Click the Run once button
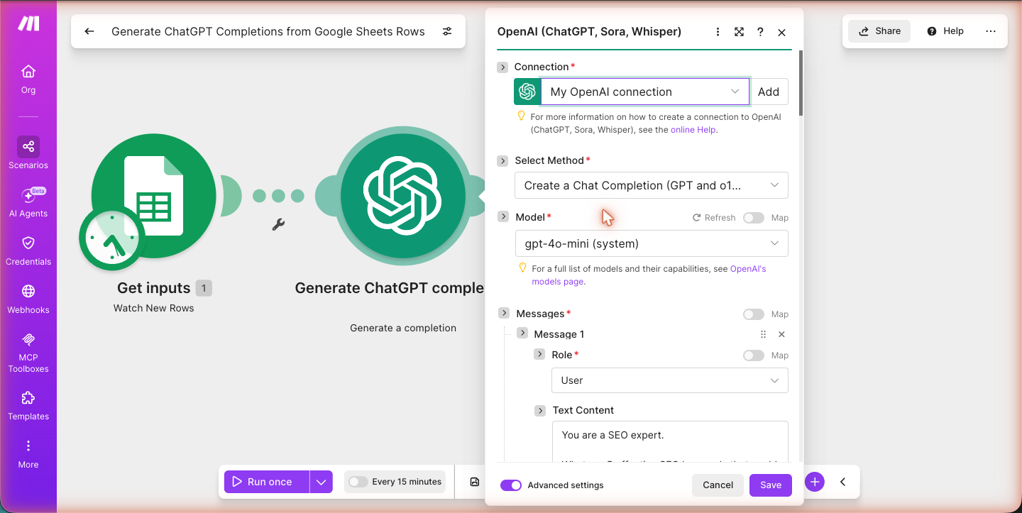1022x513 pixels. point(268,482)
